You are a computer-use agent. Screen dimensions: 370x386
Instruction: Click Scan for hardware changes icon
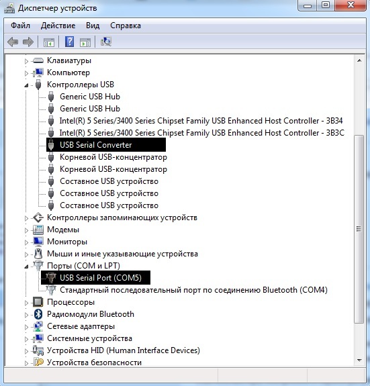click(x=106, y=42)
